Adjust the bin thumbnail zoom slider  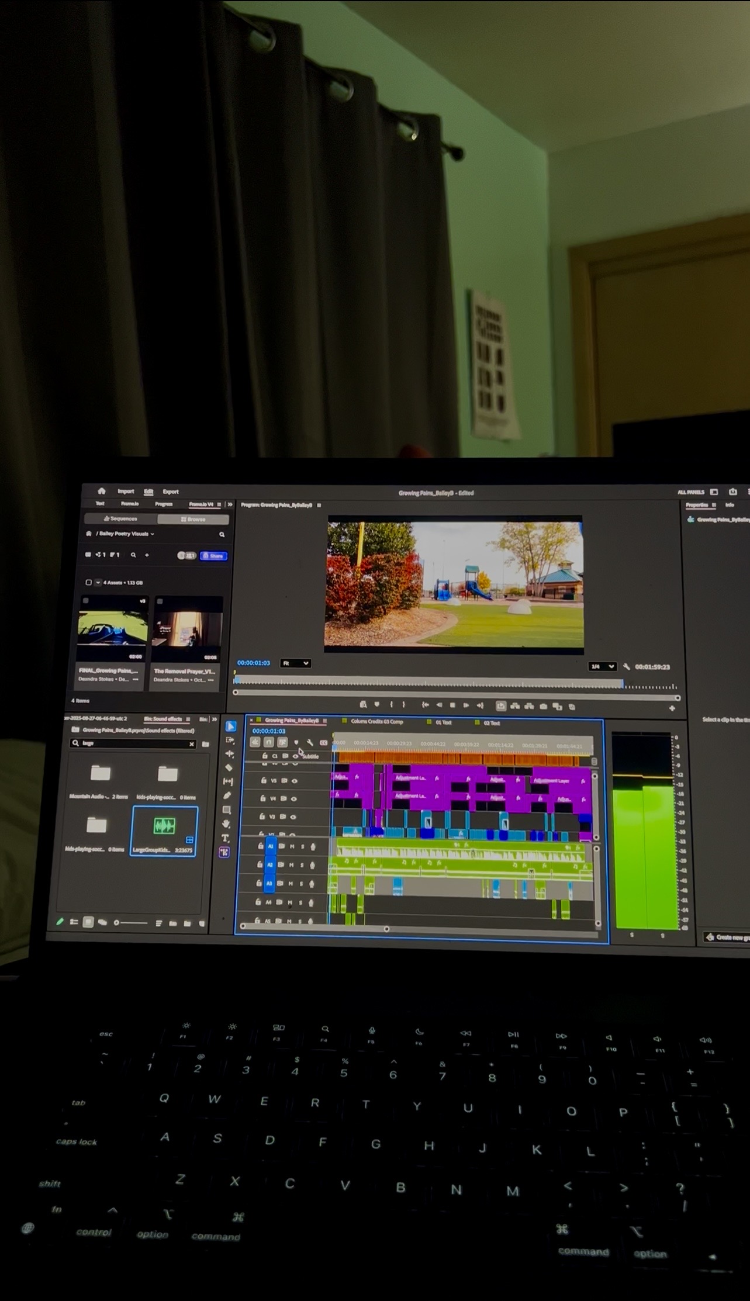[x=131, y=923]
